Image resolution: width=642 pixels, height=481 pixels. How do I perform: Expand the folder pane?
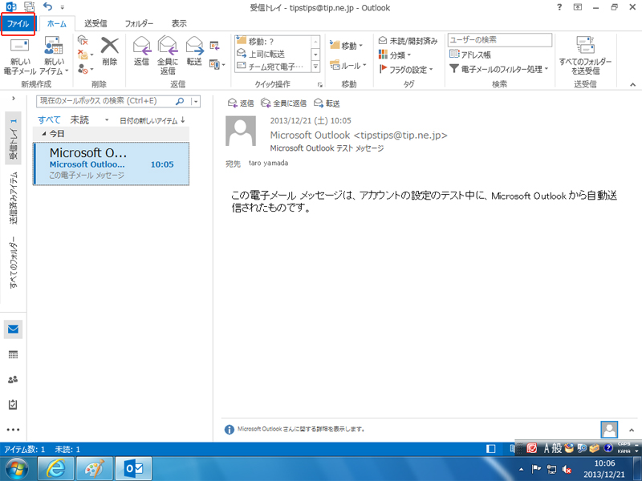[14, 99]
